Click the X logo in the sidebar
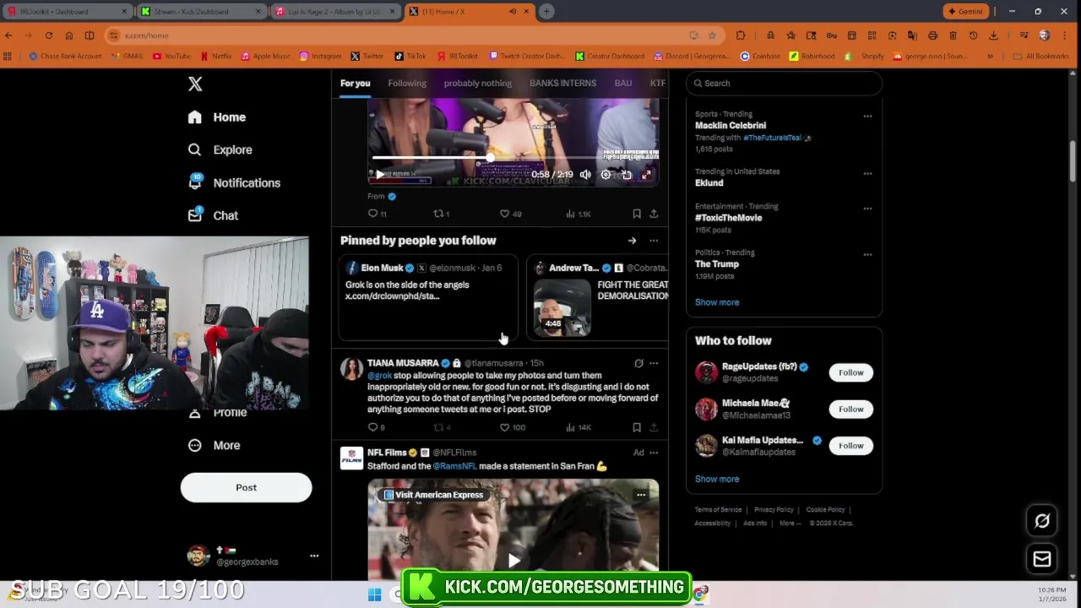Screen dimensions: 1081x608 pyautogui.click(x=195, y=84)
